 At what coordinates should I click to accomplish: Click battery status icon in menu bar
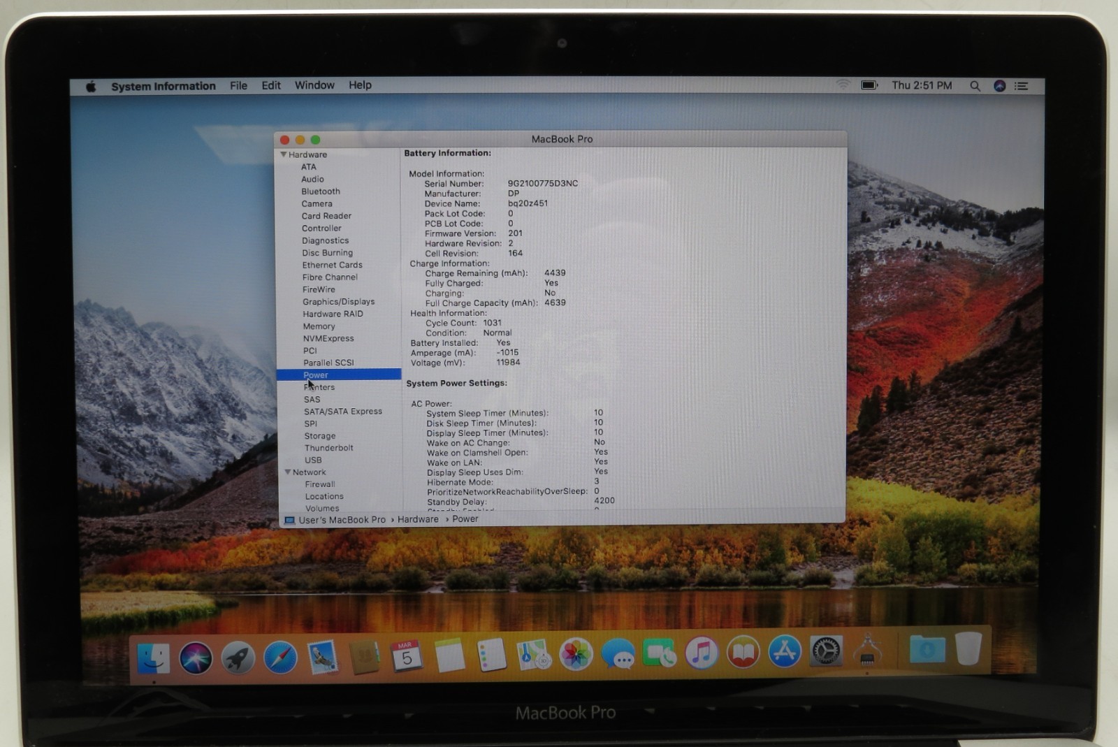(x=869, y=85)
